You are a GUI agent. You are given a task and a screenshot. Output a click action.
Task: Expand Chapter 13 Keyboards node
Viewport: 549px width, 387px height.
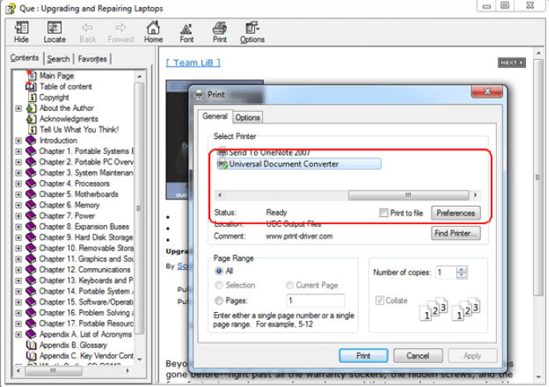(x=18, y=280)
